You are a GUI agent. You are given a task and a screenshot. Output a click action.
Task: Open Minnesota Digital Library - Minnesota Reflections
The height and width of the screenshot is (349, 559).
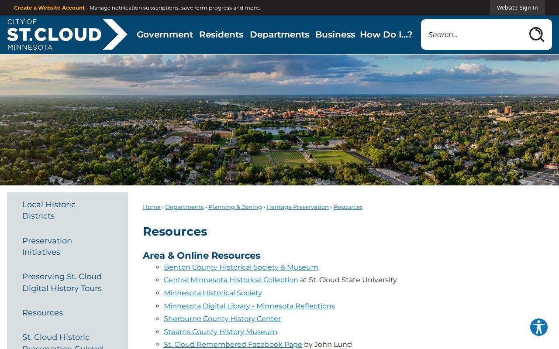[x=249, y=306]
